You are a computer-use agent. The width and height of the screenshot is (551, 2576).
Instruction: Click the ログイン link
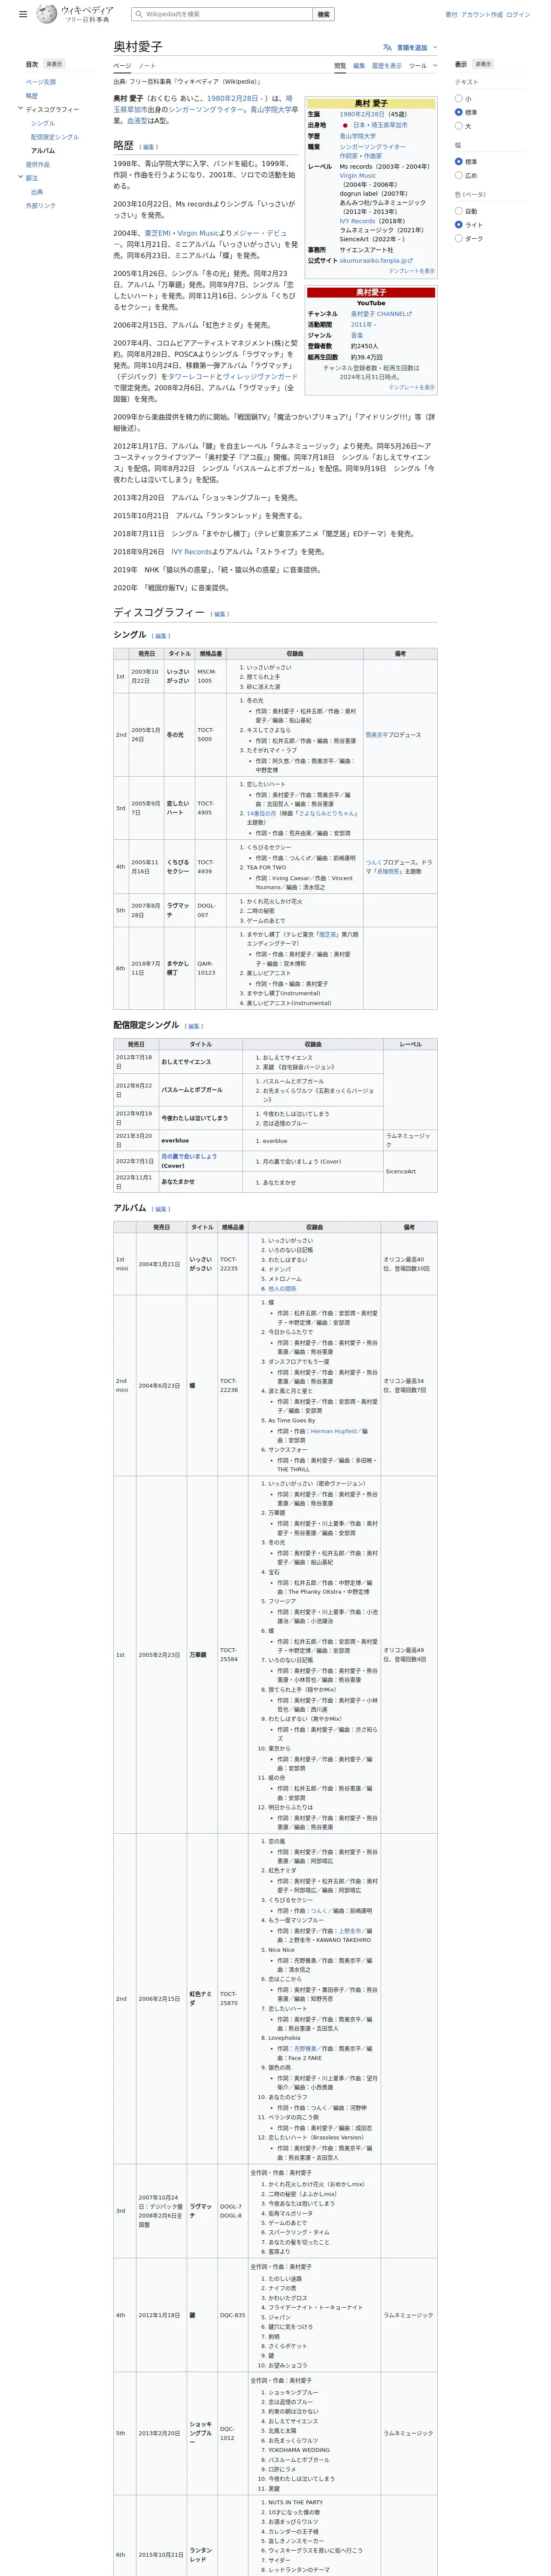[x=518, y=15]
